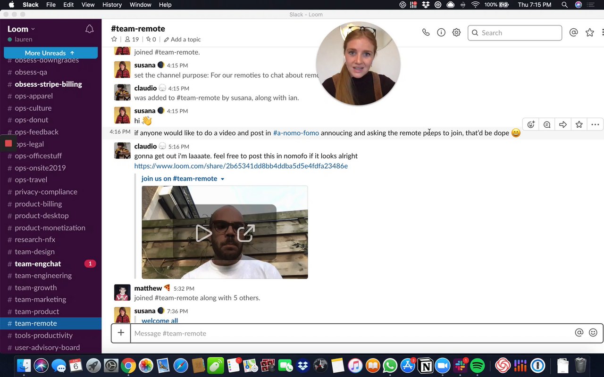Star the #team-remote channel

tap(114, 39)
